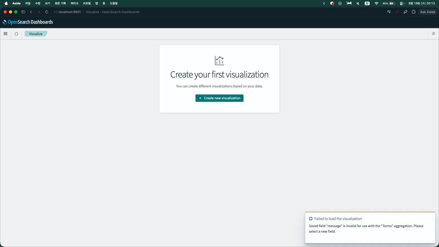Viewport: 439px width, 247px height.
Task: Click the 'Saved field "message" is invalid' error text
Action: pos(366,229)
